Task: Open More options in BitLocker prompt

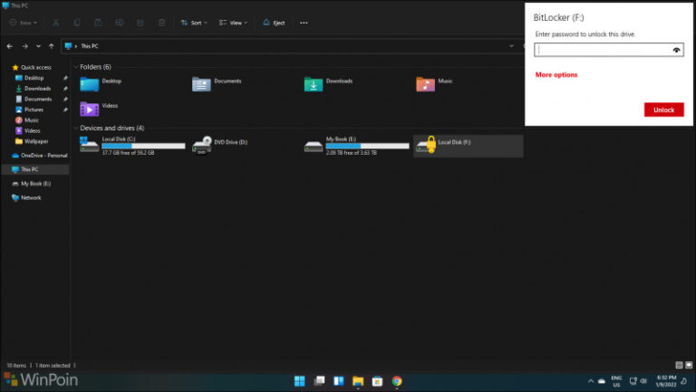Action: point(556,75)
